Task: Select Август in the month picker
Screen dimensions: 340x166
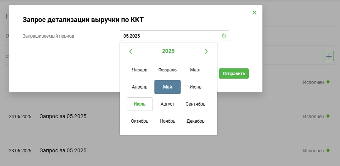Action: point(167,104)
